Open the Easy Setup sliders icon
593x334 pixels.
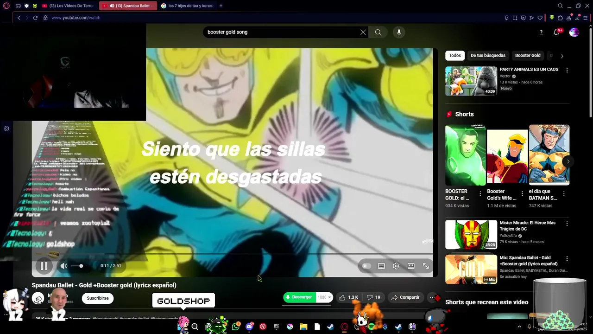[586, 18]
